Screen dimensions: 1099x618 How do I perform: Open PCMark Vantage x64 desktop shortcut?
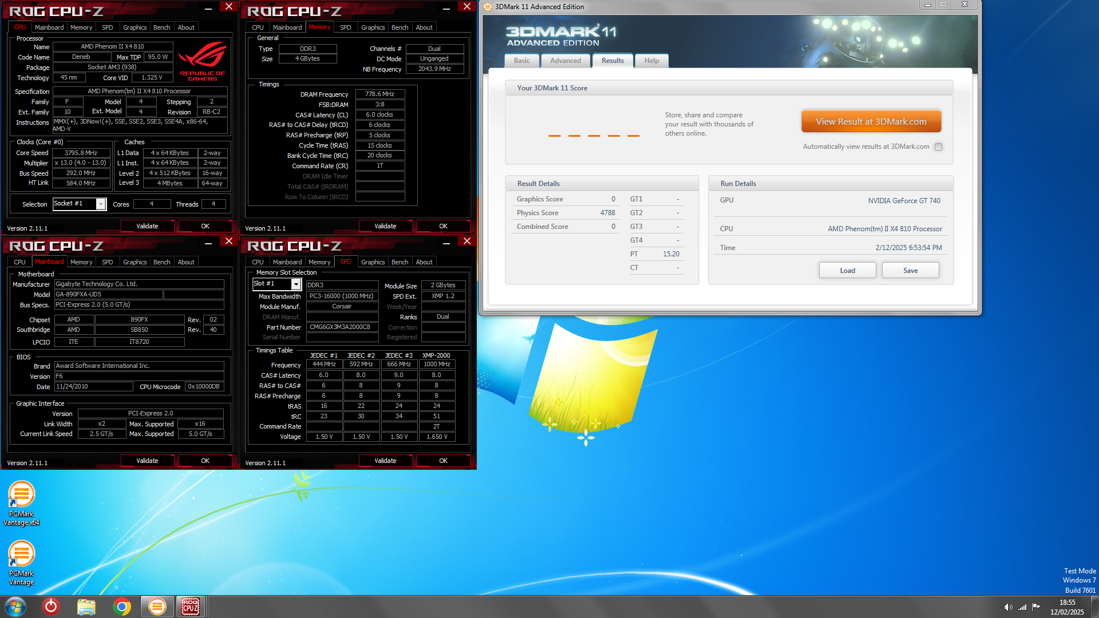click(21, 503)
